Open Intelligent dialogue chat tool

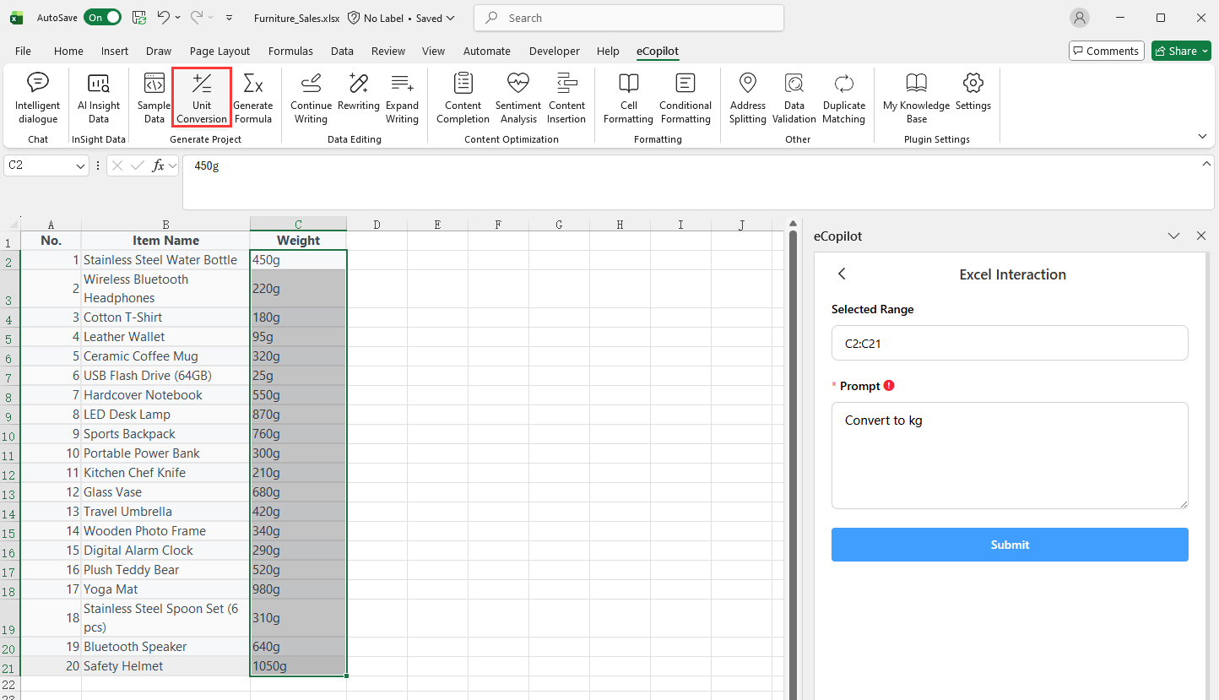(37, 98)
